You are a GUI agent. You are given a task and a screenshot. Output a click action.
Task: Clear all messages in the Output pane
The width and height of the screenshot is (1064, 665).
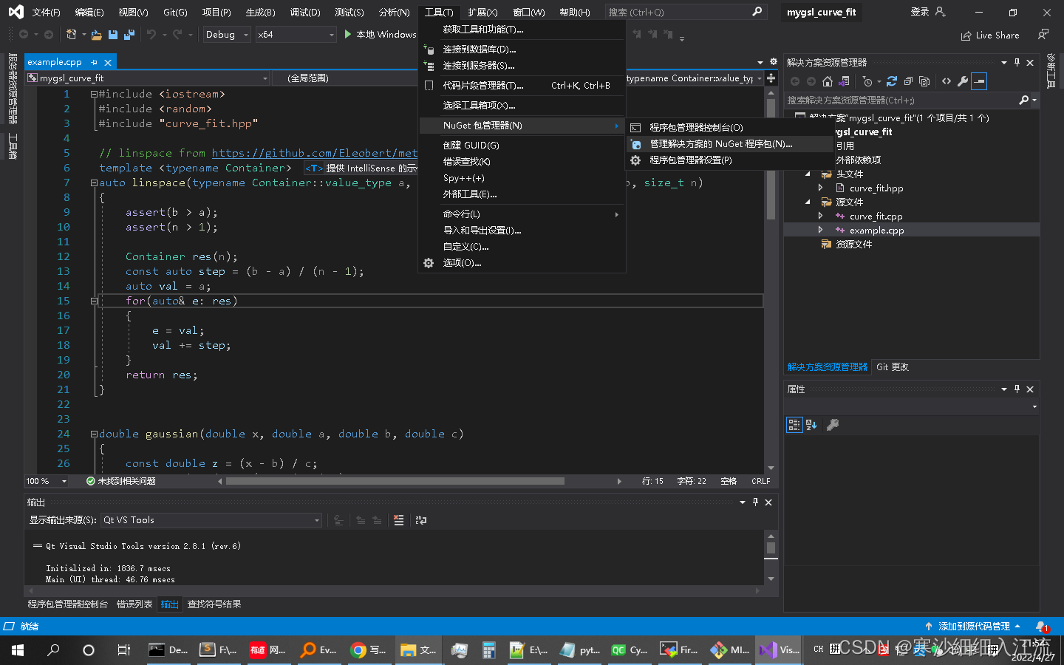[x=399, y=520]
